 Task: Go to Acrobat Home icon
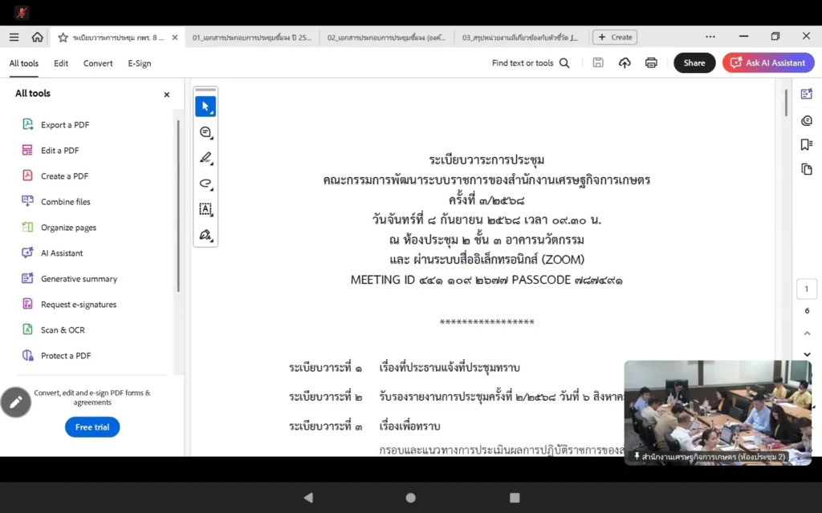coord(37,37)
